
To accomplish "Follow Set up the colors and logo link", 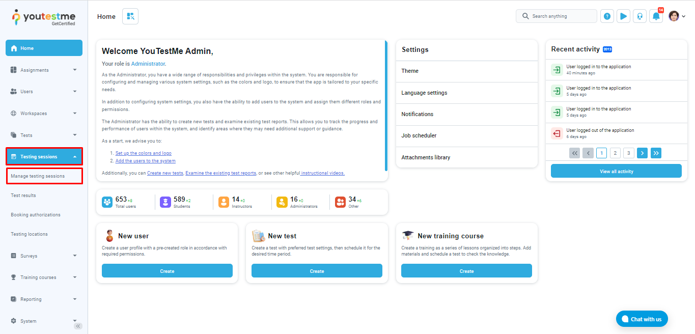I will tap(144, 153).
